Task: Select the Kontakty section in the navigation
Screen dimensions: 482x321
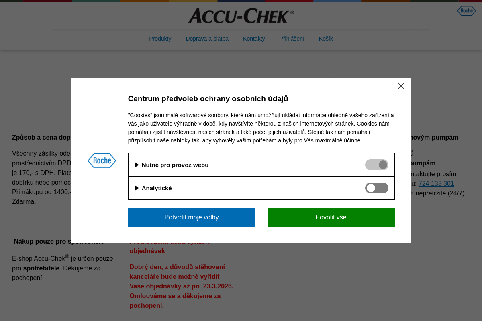Action: click(x=254, y=39)
